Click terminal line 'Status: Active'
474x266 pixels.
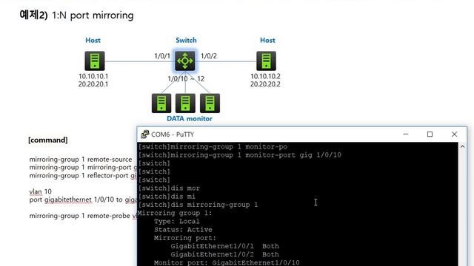(183, 230)
